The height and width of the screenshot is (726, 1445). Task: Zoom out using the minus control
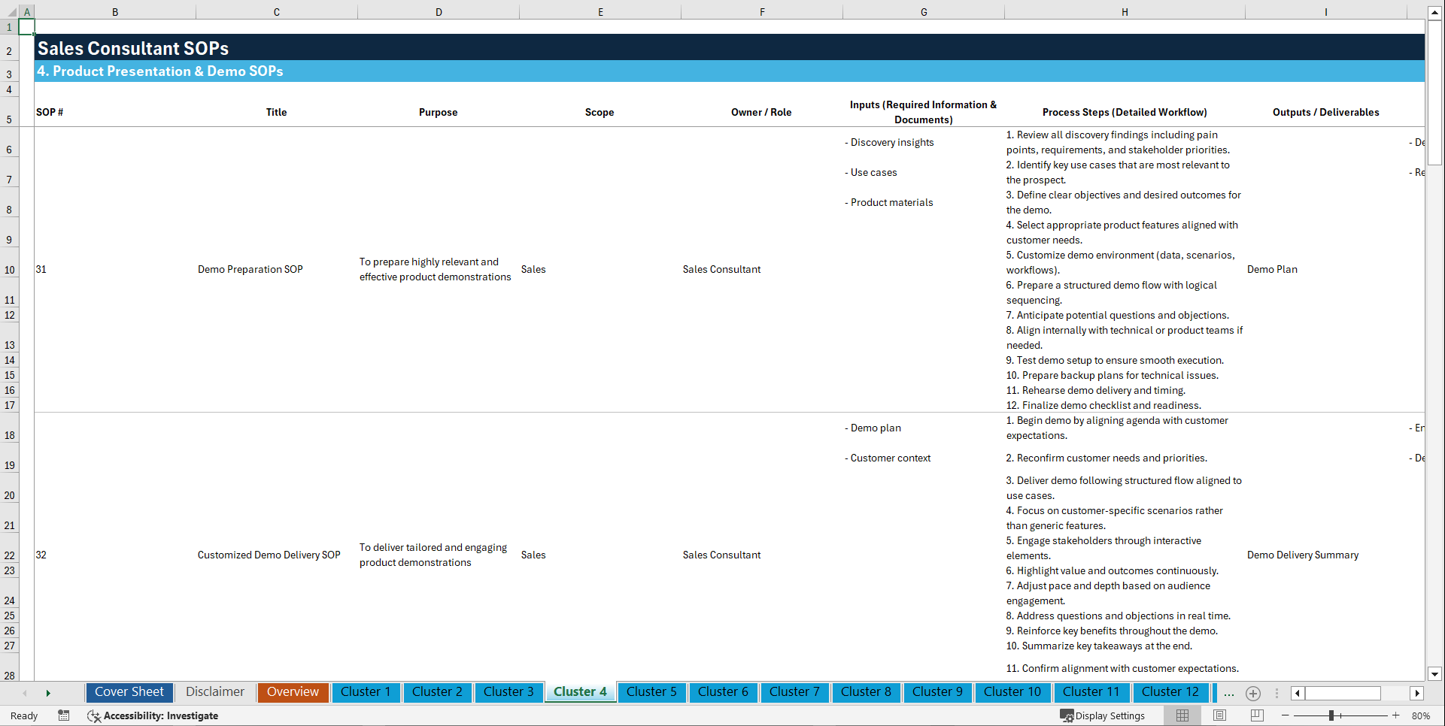[1286, 715]
